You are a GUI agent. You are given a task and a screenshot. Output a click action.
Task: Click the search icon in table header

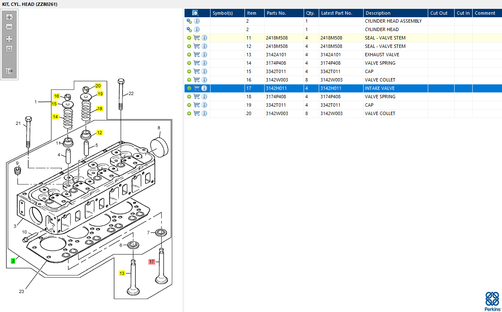click(195, 13)
